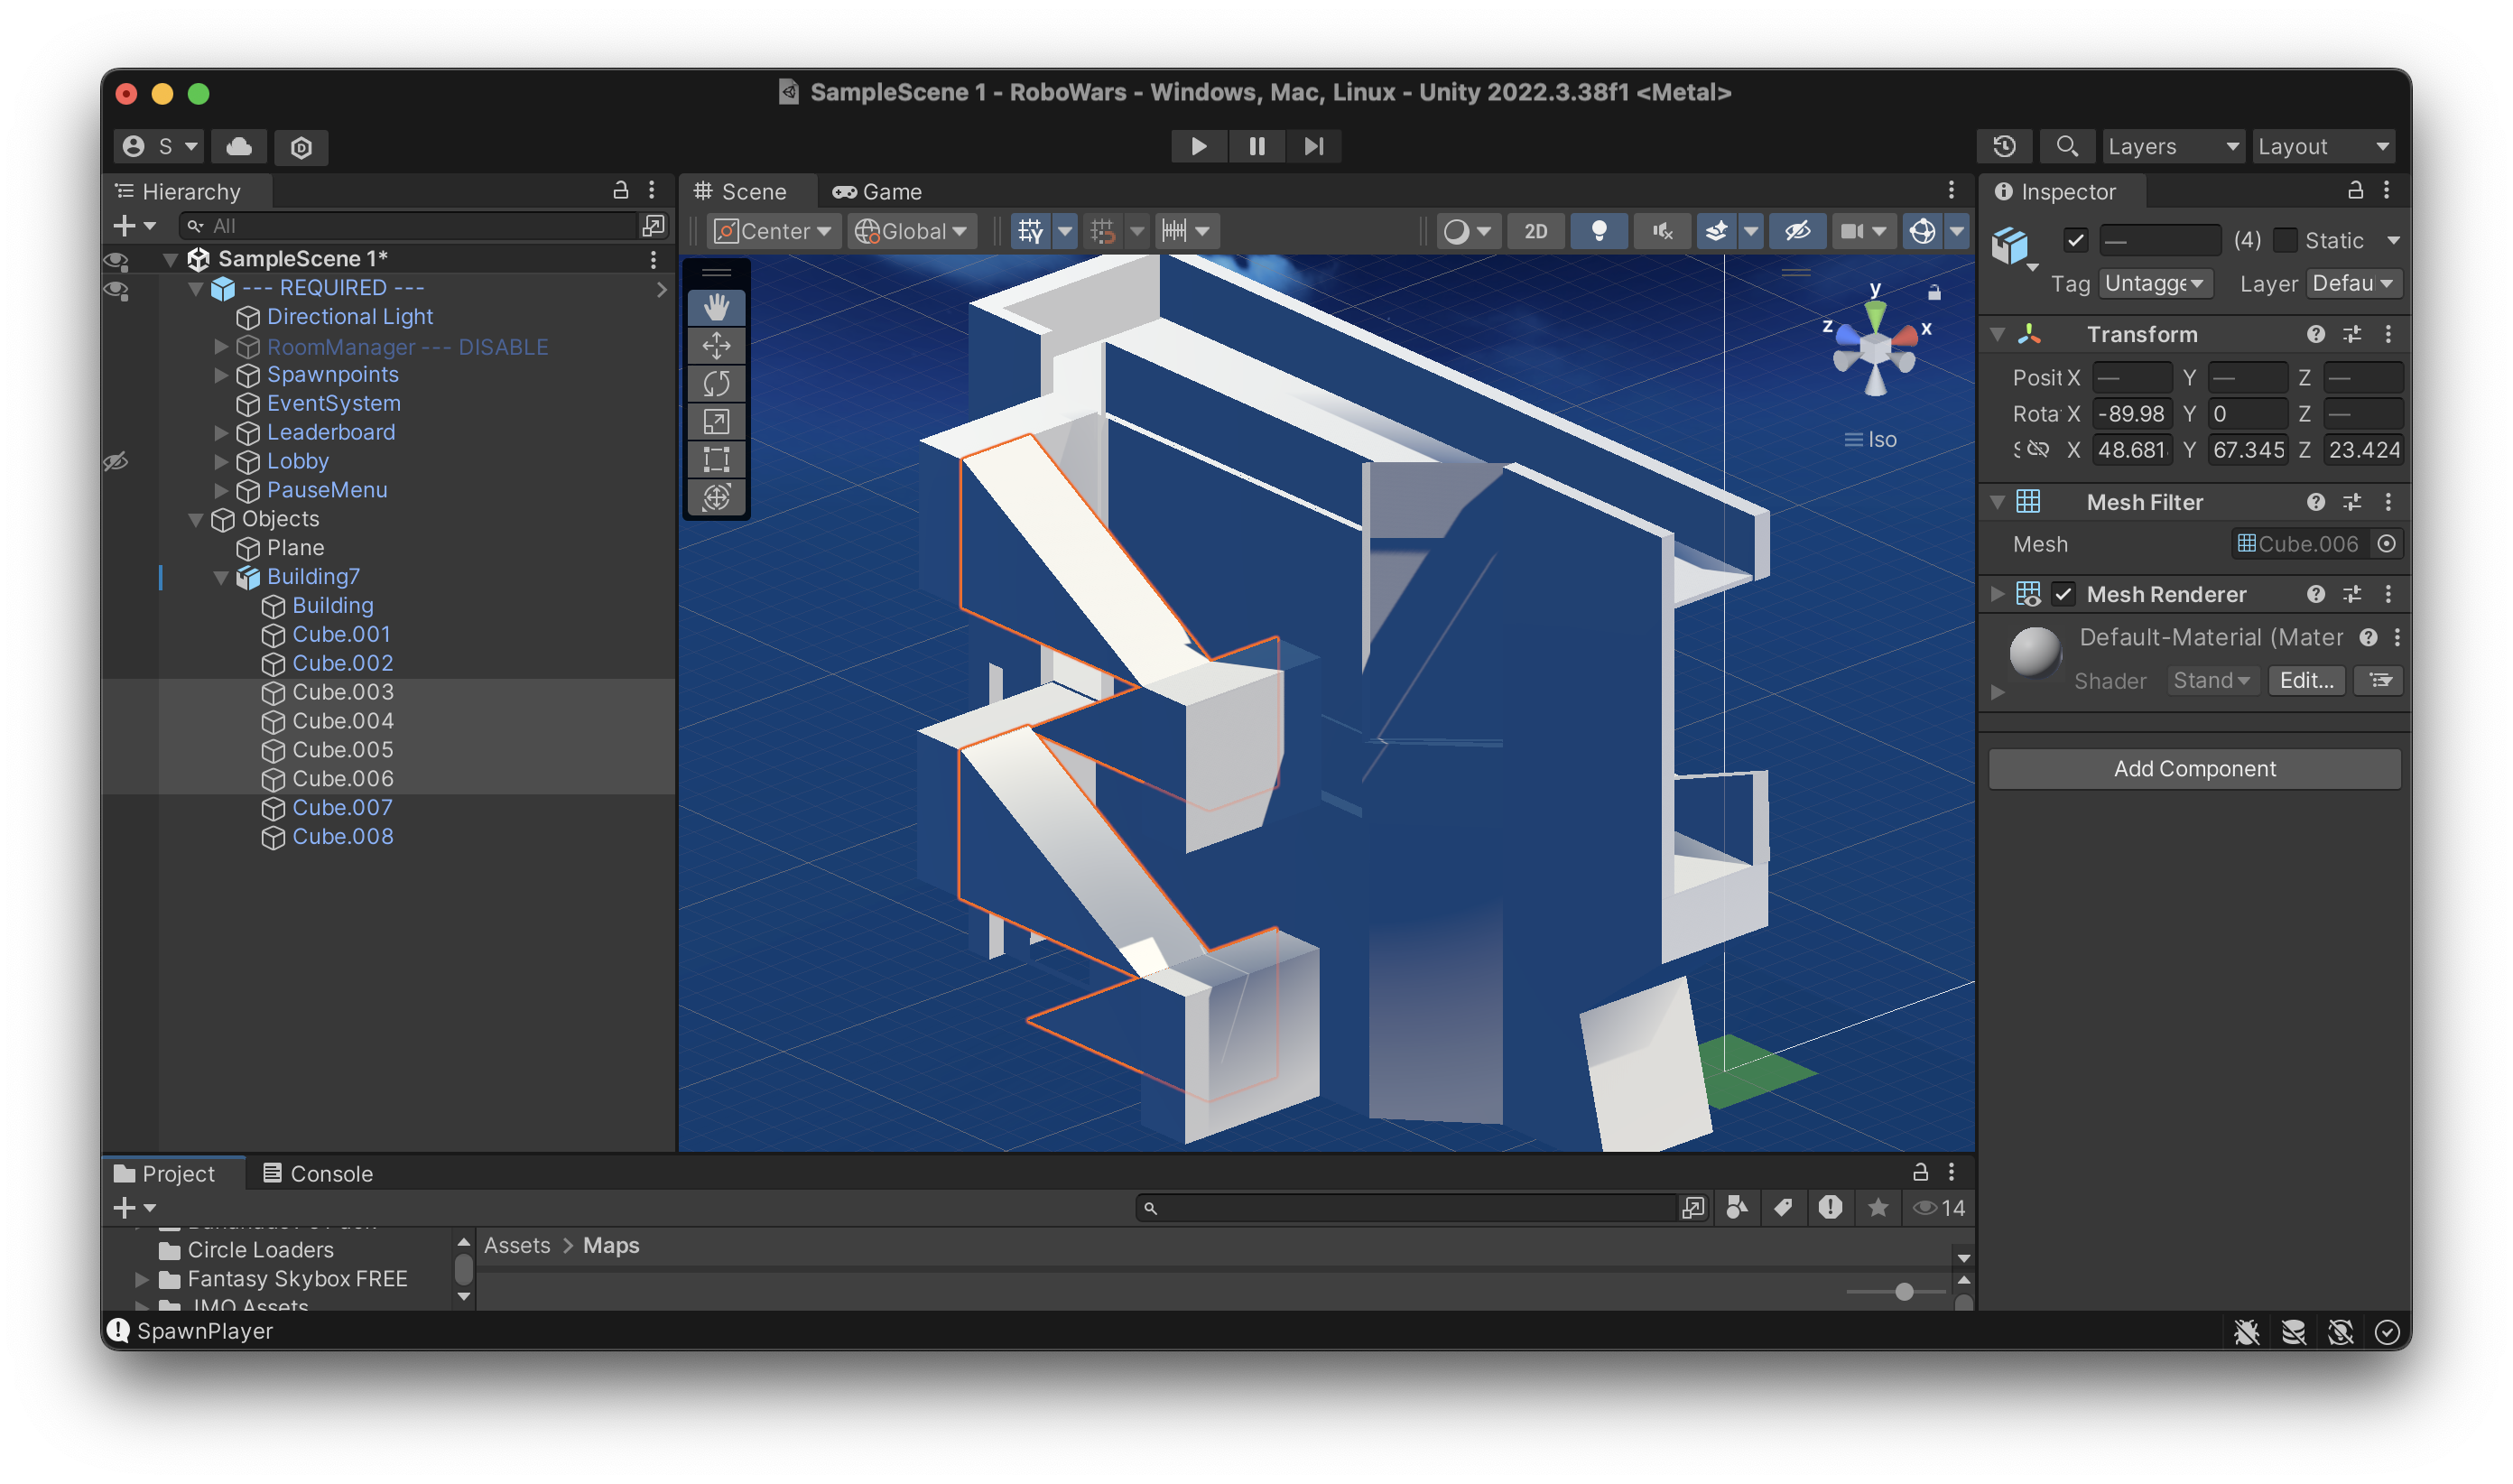Toggle hidden eye icon on Lobby row
This screenshot has width=2513, height=1484.
tap(116, 462)
